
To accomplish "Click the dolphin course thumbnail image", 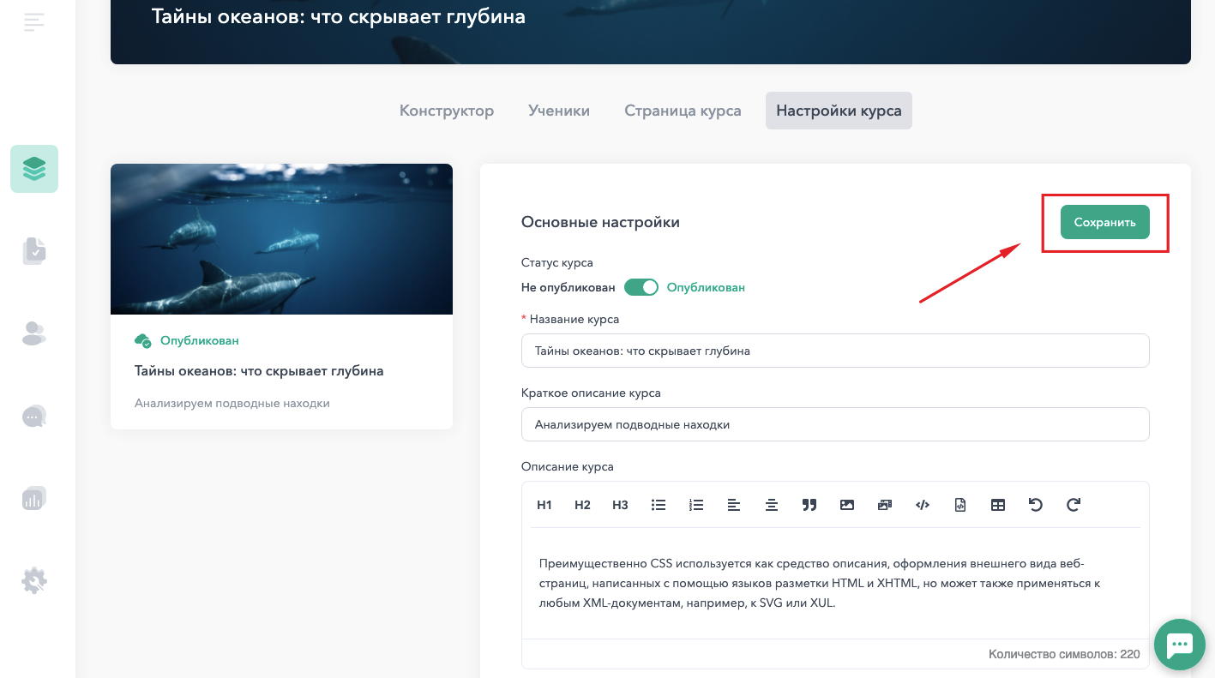I will point(281,239).
